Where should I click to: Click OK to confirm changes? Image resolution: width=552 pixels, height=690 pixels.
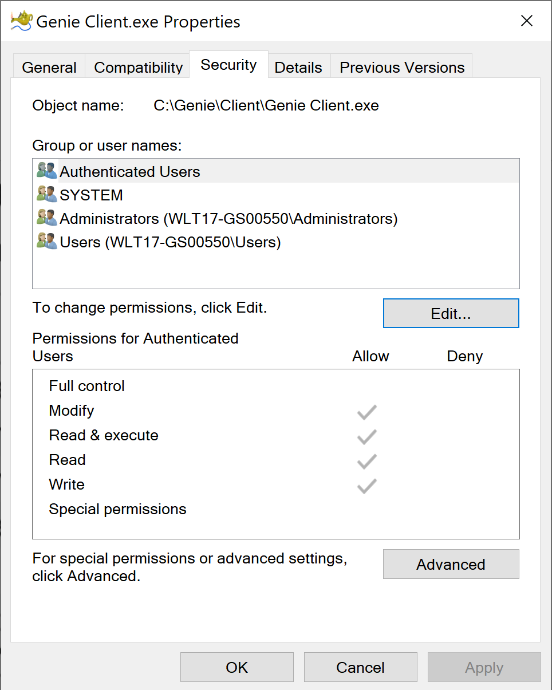(236, 667)
